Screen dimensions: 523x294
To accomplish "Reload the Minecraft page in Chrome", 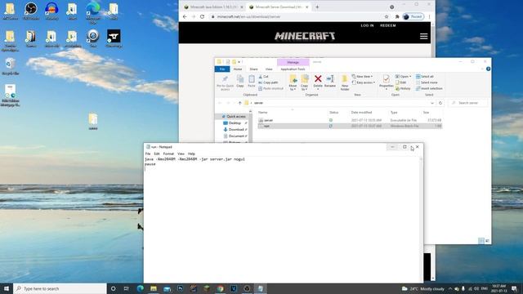I will 202,16.
